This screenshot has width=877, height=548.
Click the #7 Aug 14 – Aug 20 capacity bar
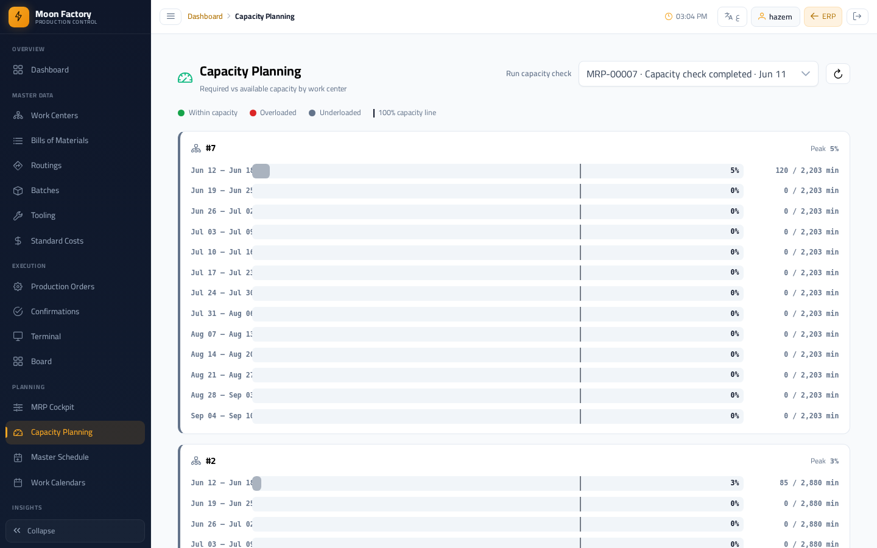pyautogui.click(x=498, y=355)
